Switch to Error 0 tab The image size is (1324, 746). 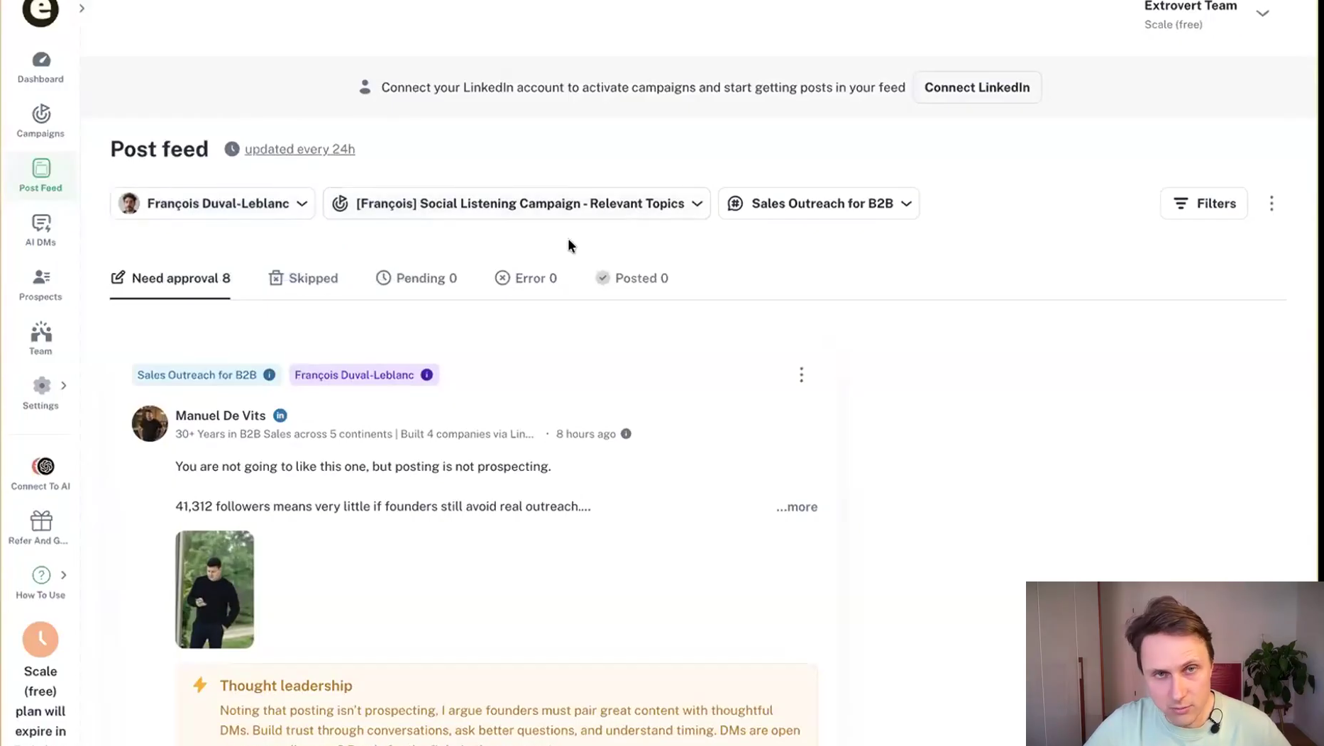point(526,278)
